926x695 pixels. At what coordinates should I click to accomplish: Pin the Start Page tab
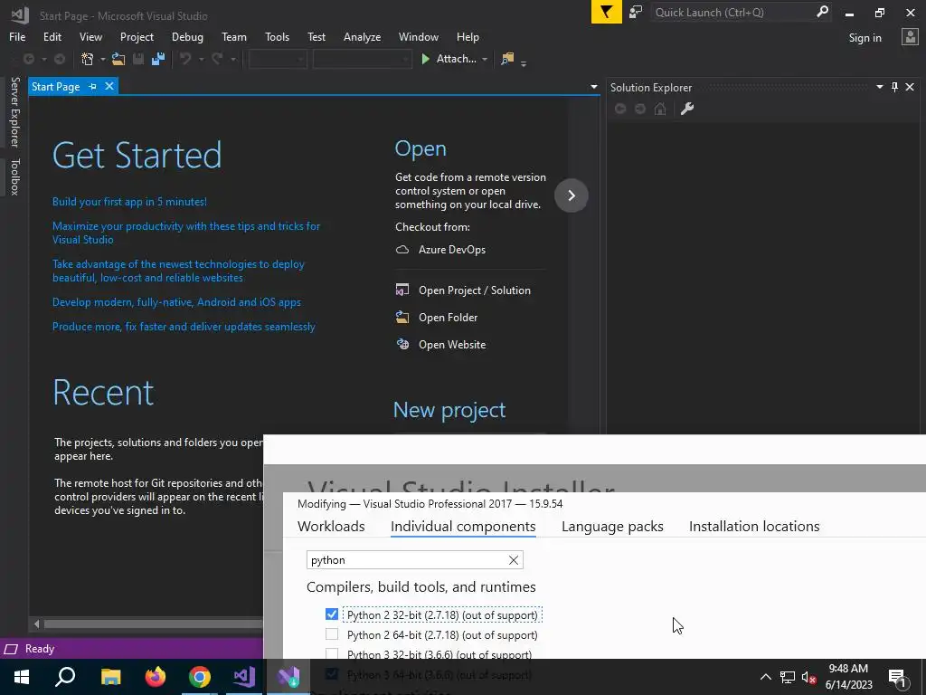pos(93,87)
